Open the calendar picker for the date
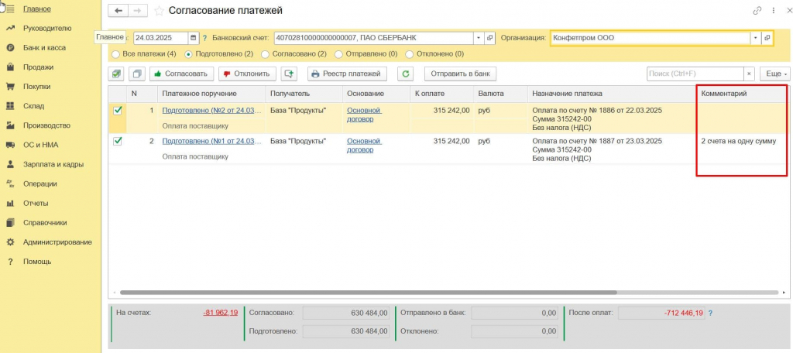The image size is (793, 353). point(194,38)
